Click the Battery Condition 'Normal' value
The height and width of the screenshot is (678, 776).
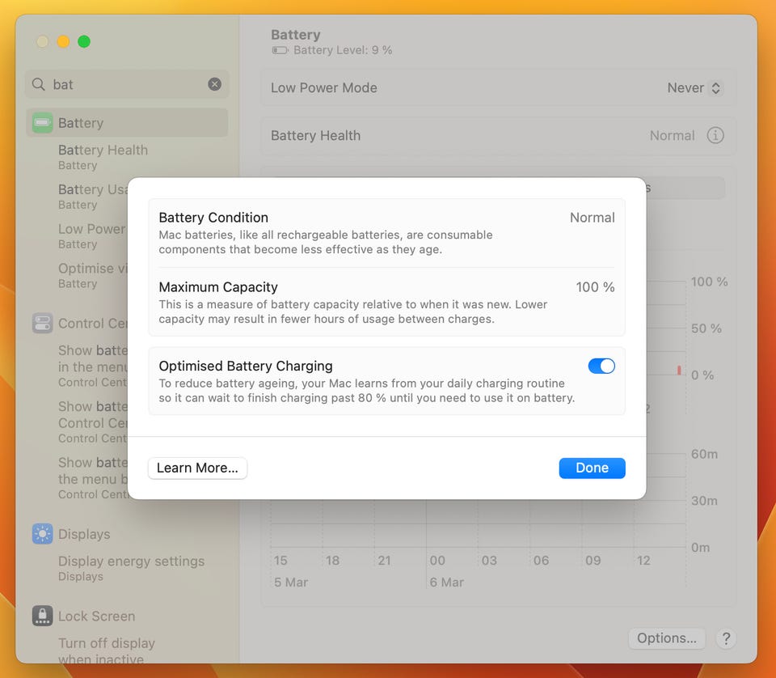point(592,218)
